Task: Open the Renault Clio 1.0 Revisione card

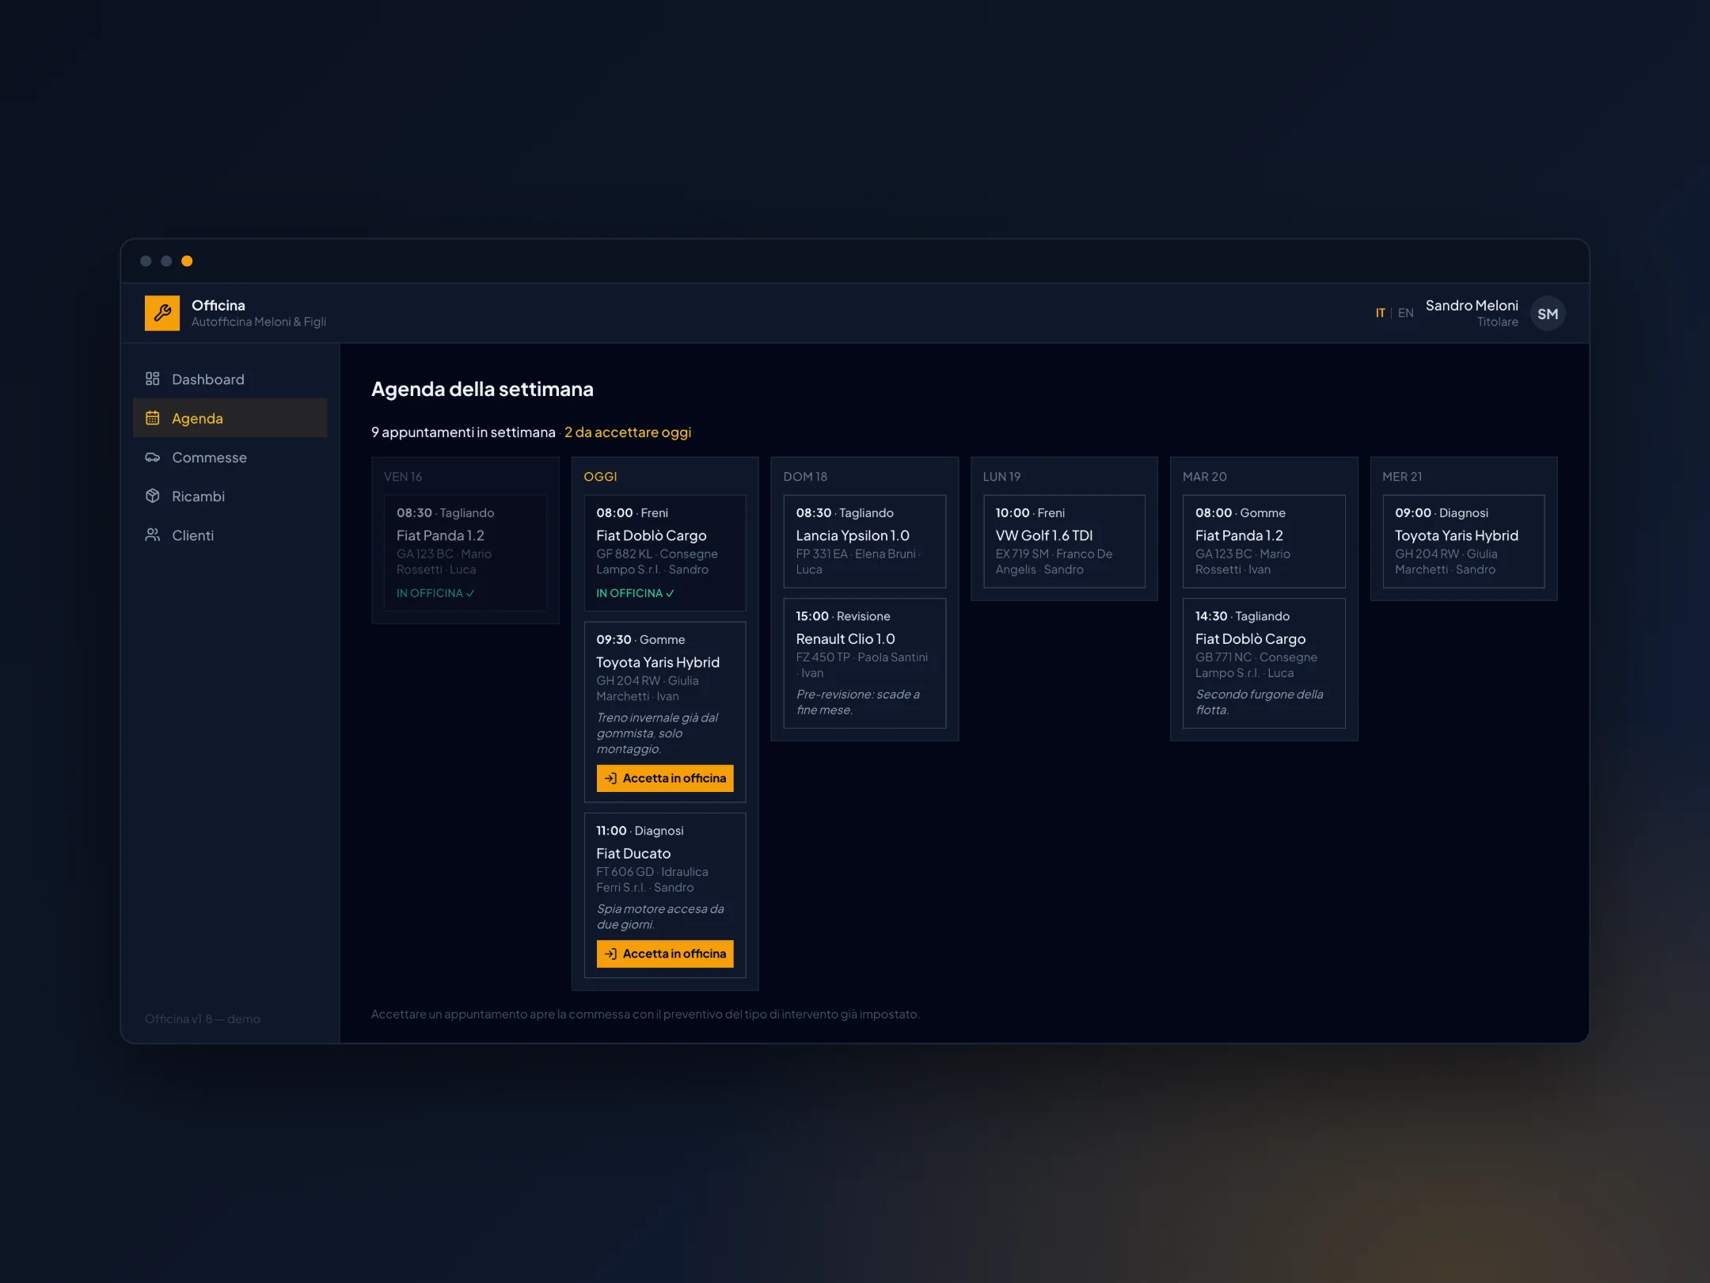Action: [x=864, y=663]
